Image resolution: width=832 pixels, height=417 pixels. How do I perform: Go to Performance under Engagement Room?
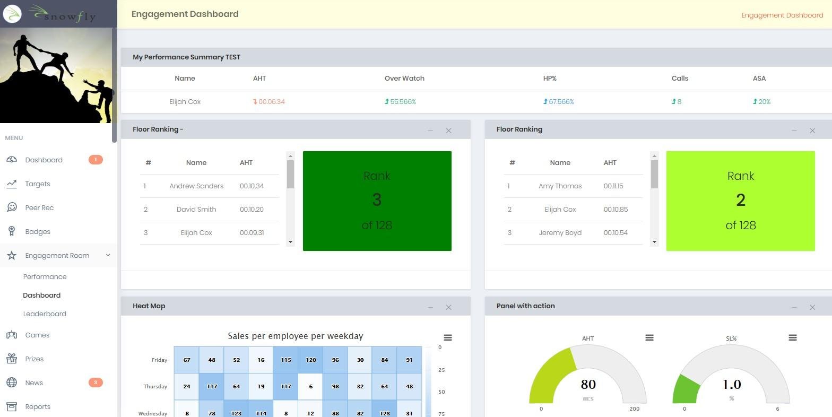coord(45,276)
